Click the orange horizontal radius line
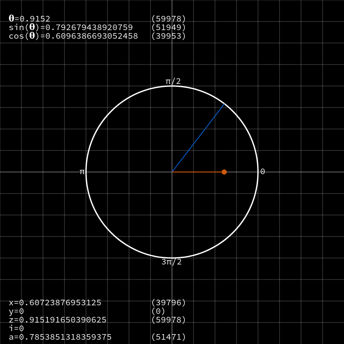The height and width of the screenshot is (344, 344). (x=197, y=172)
